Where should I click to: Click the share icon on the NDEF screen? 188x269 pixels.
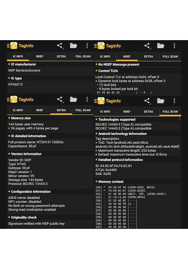pyautogui.click(x=147, y=46)
